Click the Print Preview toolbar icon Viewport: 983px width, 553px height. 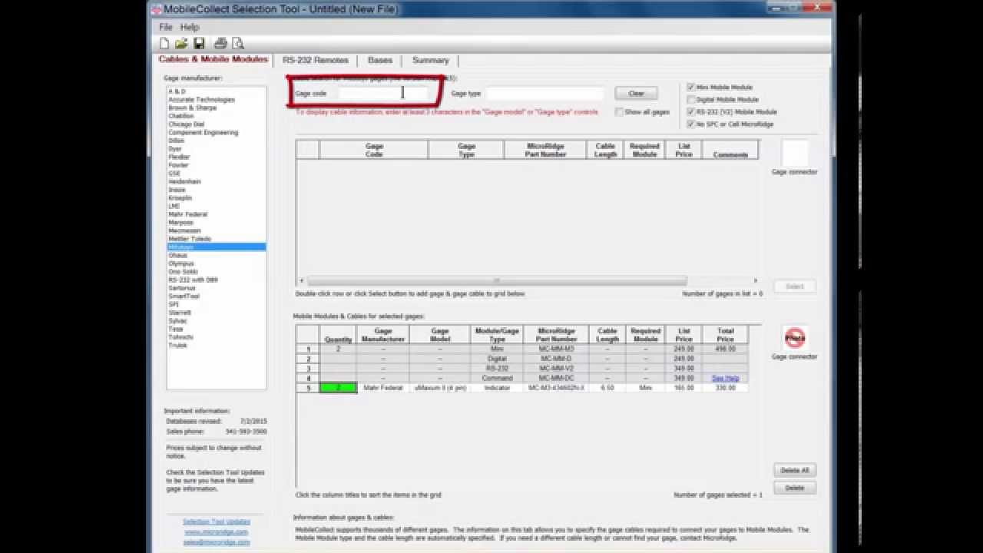click(x=238, y=44)
